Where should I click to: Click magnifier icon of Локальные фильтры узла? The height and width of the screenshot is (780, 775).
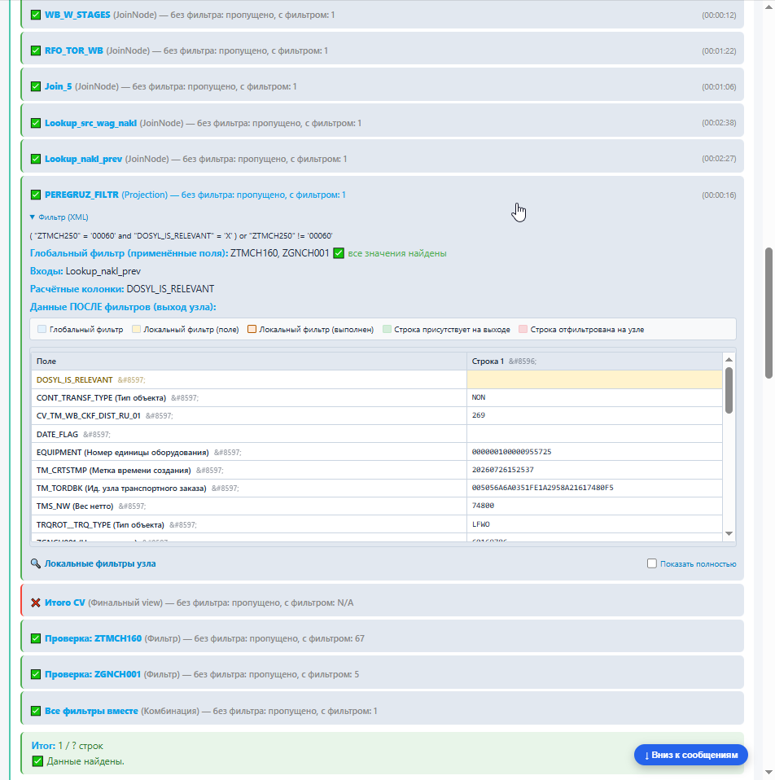[35, 563]
